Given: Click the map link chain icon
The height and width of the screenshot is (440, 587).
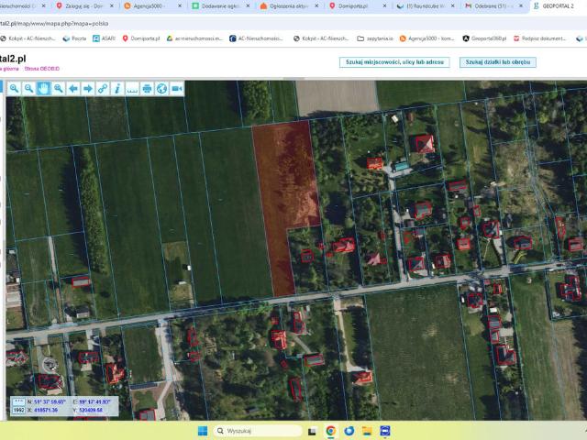Looking at the screenshot, I should click(x=103, y=89).
